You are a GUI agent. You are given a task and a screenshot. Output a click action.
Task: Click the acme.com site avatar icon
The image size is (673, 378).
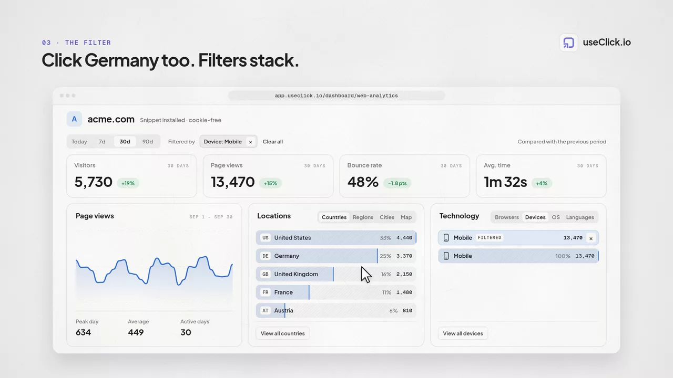(74, 119)
